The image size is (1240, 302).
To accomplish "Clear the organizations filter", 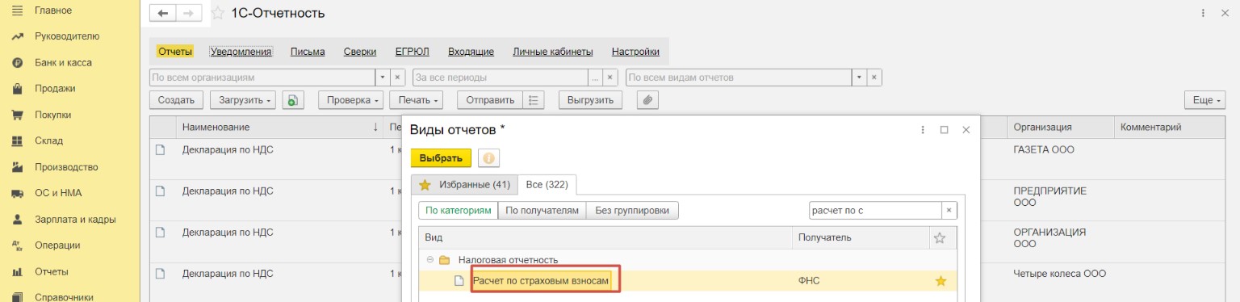I will (x=397, y=78).
